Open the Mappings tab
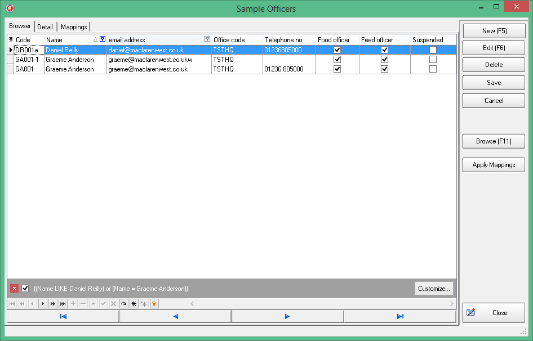This screenshot has height=341, width=533. click(x=74, y=27)
